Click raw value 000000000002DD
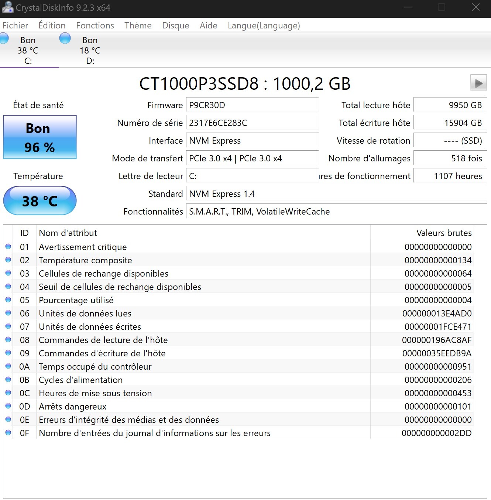 436,433
